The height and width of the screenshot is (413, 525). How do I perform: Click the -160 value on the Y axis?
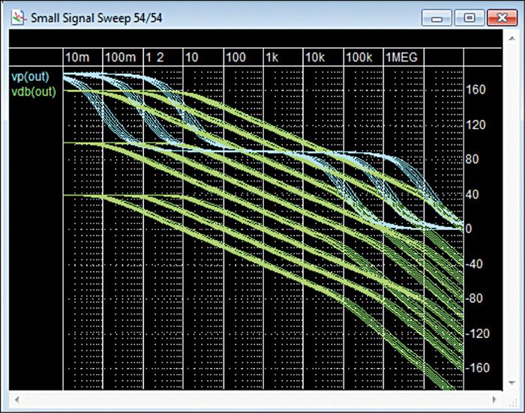click(x=478, y=367)
